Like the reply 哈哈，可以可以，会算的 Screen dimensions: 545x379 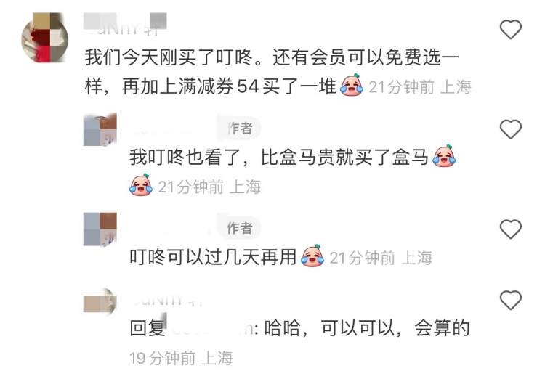point(510,300)
